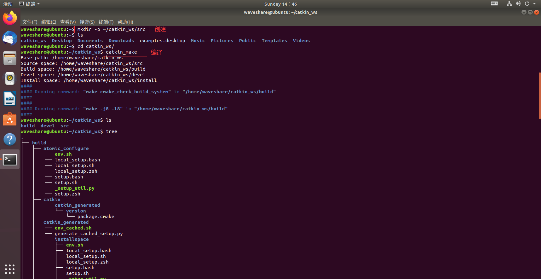
Task: Open the 终端(T) menu
Action: [106, 22]
